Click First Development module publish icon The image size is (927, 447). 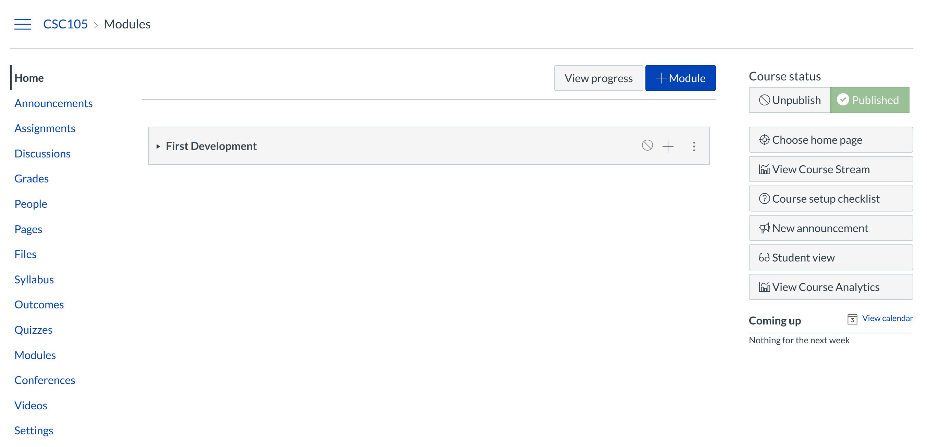tap(647, 146)
